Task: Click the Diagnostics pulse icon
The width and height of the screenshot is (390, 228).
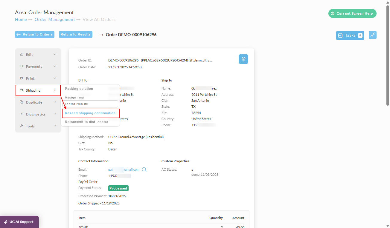Action: coord(21,114)
